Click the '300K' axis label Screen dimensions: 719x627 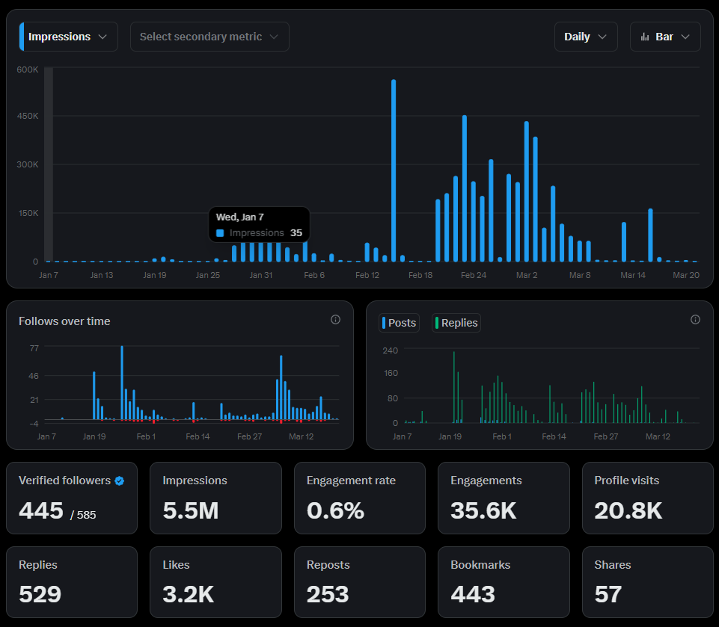pos(28,164)
